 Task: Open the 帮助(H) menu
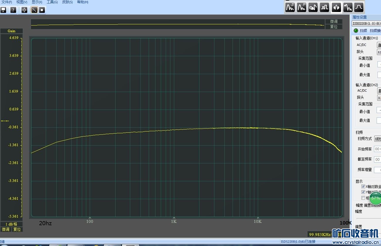pos(82,2)
